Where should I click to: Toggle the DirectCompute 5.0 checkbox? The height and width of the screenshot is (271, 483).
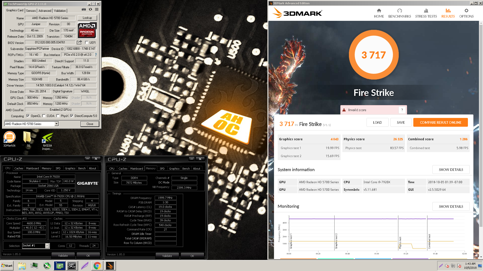coord(72,116)
